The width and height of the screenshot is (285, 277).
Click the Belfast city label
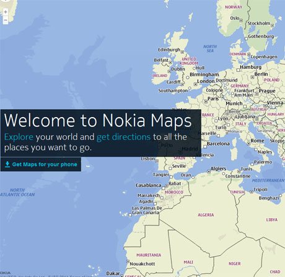(161, 60)
